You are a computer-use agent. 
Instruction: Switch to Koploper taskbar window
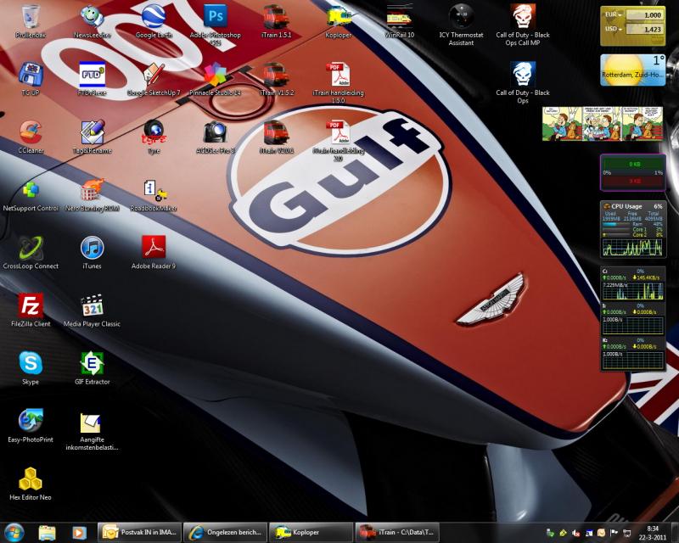(311, 532)
